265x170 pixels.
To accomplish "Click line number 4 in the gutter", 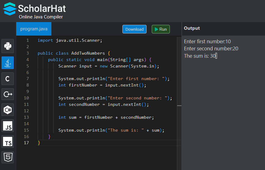I will click(x=28, y=60).
